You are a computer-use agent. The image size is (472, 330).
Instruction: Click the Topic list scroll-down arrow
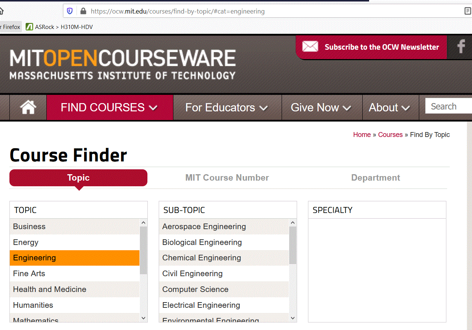[x=143, y=318]
